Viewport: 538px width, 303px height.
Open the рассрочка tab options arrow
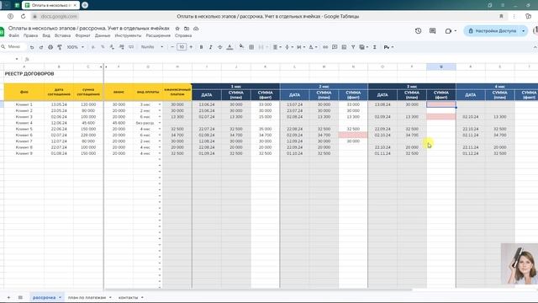tap(60, 297)
